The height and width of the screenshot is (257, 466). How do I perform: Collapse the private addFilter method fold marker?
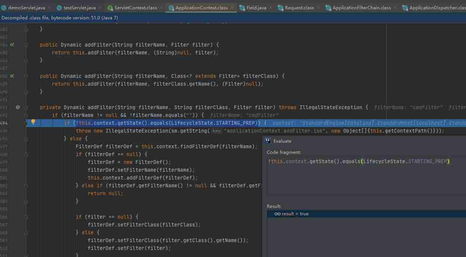[26, 107]
